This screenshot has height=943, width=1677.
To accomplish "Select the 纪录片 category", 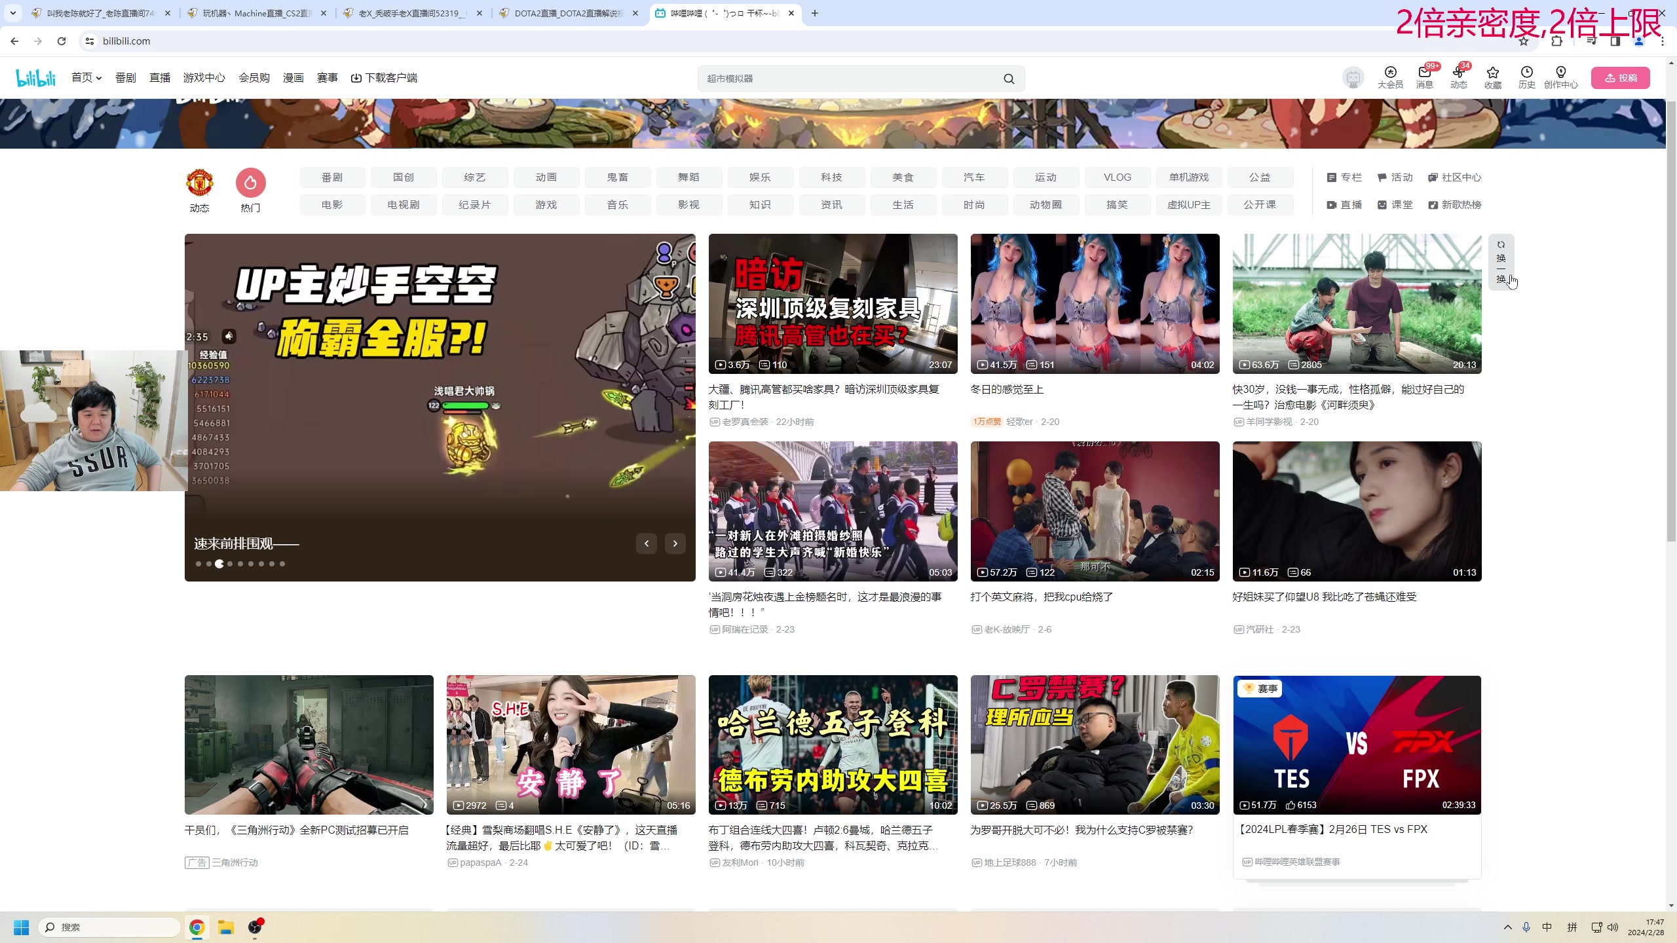I will coord(475,205).
